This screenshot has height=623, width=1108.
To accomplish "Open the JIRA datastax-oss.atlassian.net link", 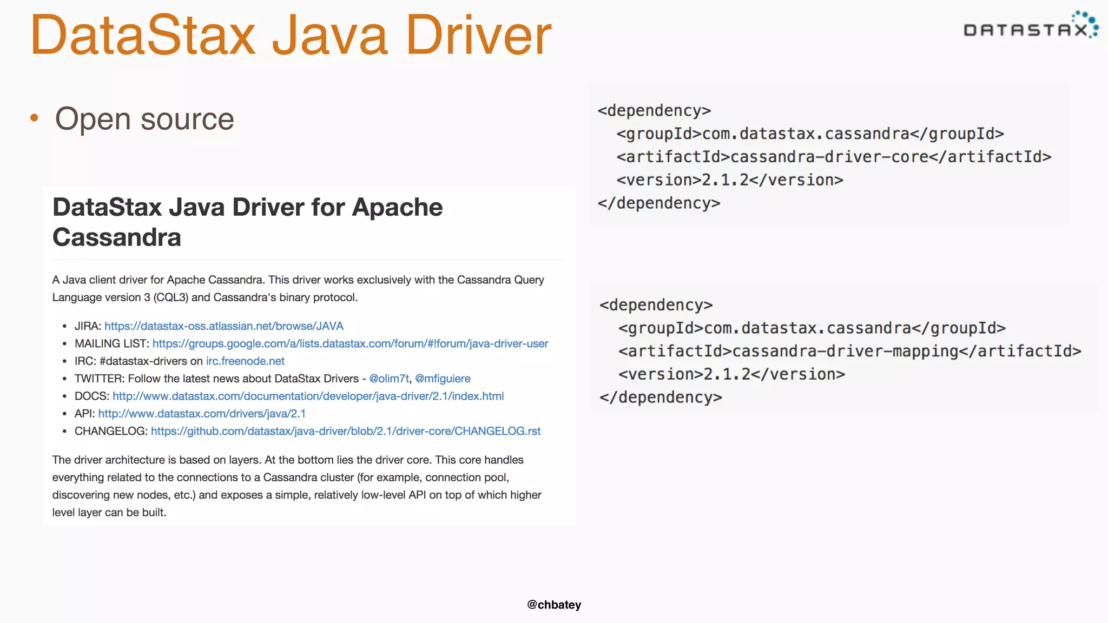I will pyautogui.click(x=224, y=326).
